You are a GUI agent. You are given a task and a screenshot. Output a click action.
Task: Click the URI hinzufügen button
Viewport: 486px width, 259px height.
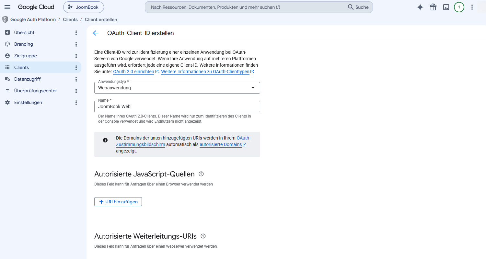[x=118, y=202]
